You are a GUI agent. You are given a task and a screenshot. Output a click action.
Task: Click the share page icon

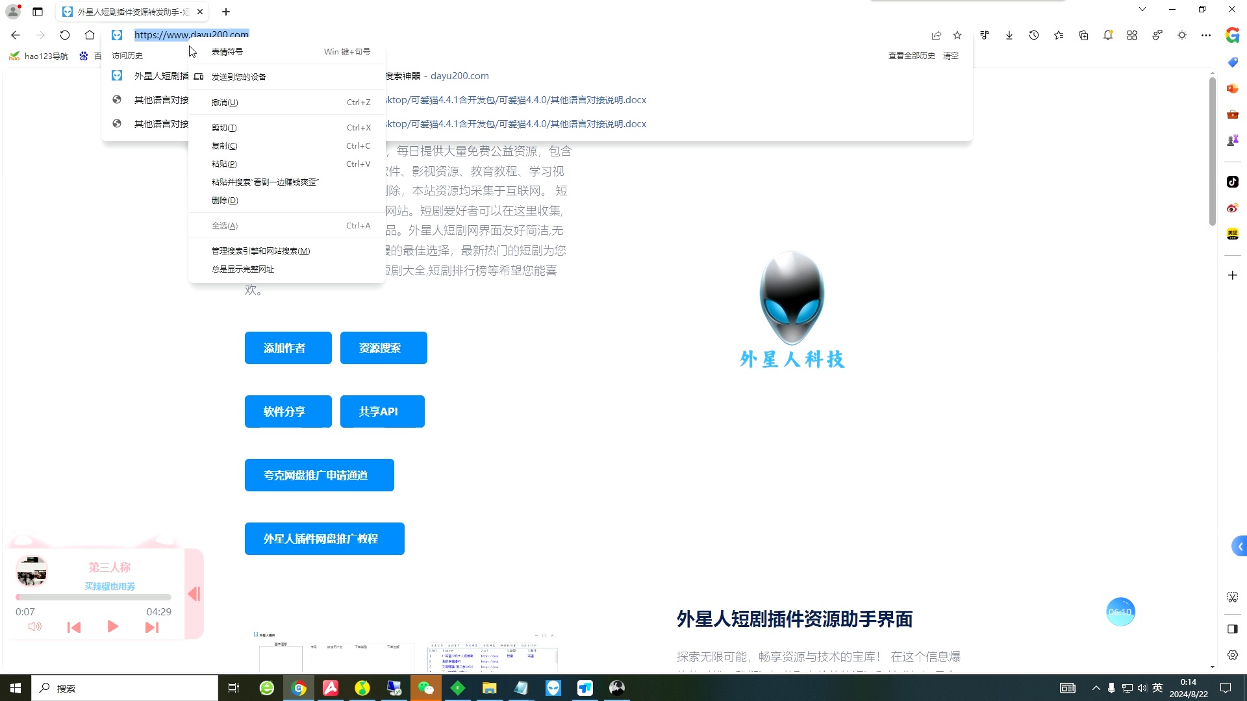click(936, 35)
